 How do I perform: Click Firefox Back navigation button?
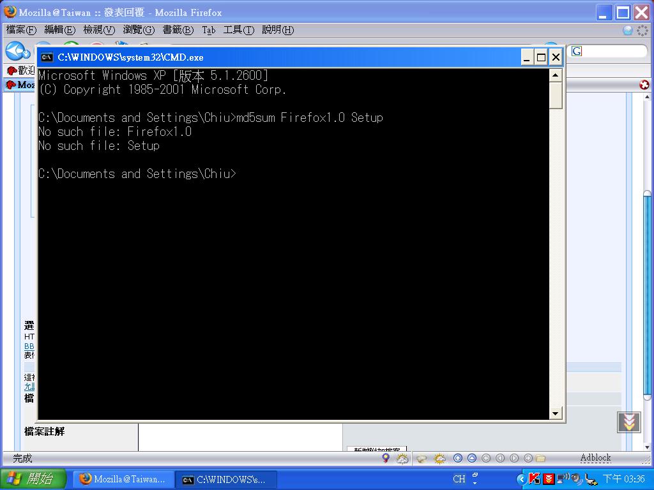[x=14, y=51]
